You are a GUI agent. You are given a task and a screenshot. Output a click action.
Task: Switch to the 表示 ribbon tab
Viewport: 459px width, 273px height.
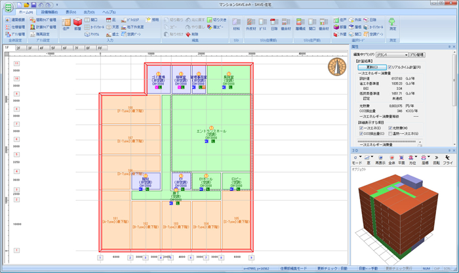coord(71,12)
